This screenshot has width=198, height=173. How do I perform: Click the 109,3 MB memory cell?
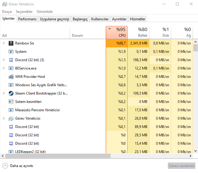tap(138, 93)
